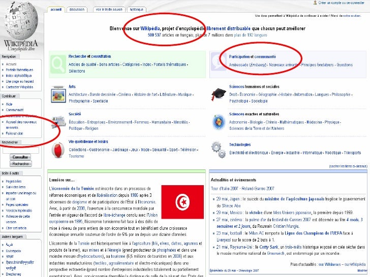The width and height of the screenshot is (370, 277).
Task: Open the Cutty Sark link
Action: pyautogui.click(x=268, y=247)
